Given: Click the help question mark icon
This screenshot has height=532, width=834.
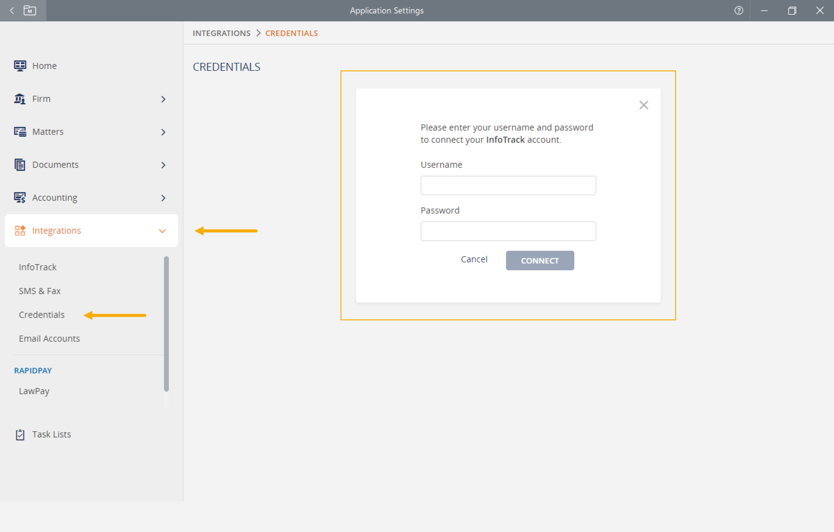Looking at the screenshot, I should point(738,11).
